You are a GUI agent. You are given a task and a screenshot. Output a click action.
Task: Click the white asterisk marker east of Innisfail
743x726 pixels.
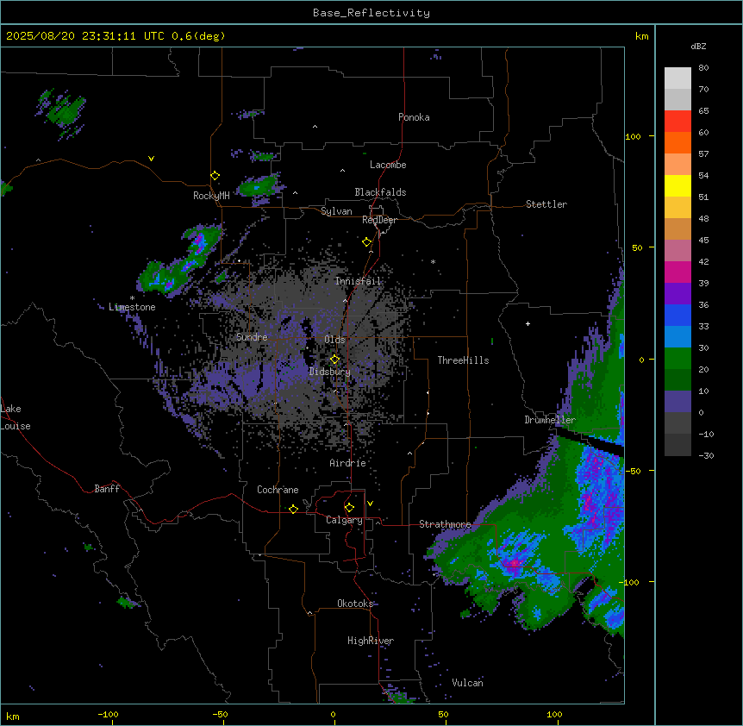pos(433,261)
